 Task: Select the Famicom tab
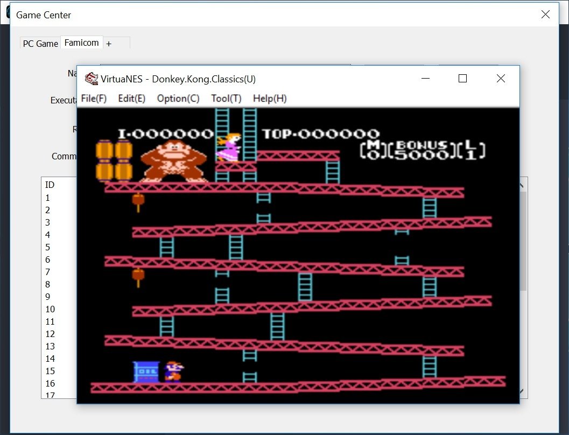coord(82,43)
